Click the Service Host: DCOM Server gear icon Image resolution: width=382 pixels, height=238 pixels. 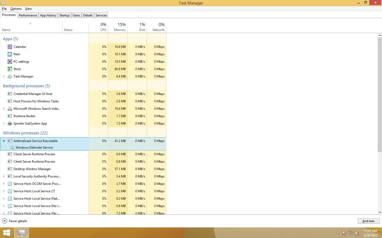(10, 184)
